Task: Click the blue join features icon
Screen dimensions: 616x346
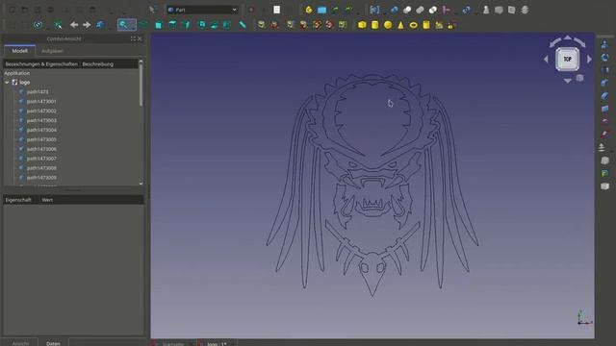Action: tap(466, 10)
